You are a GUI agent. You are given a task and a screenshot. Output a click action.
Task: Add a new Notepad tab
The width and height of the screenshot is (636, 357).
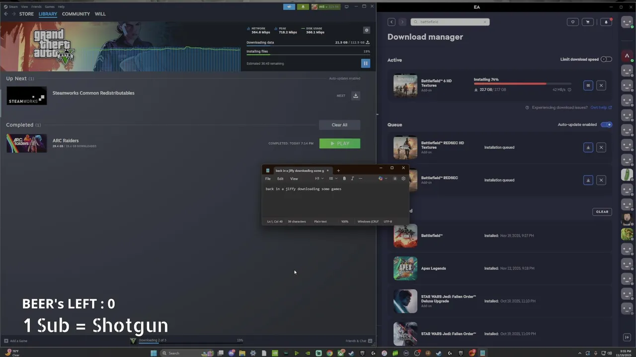338,171
